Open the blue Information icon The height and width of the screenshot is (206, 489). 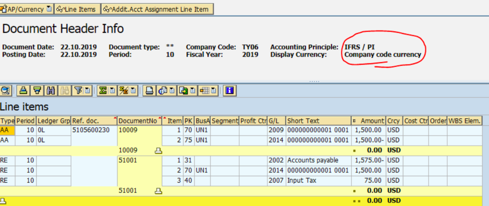[229, 90]
